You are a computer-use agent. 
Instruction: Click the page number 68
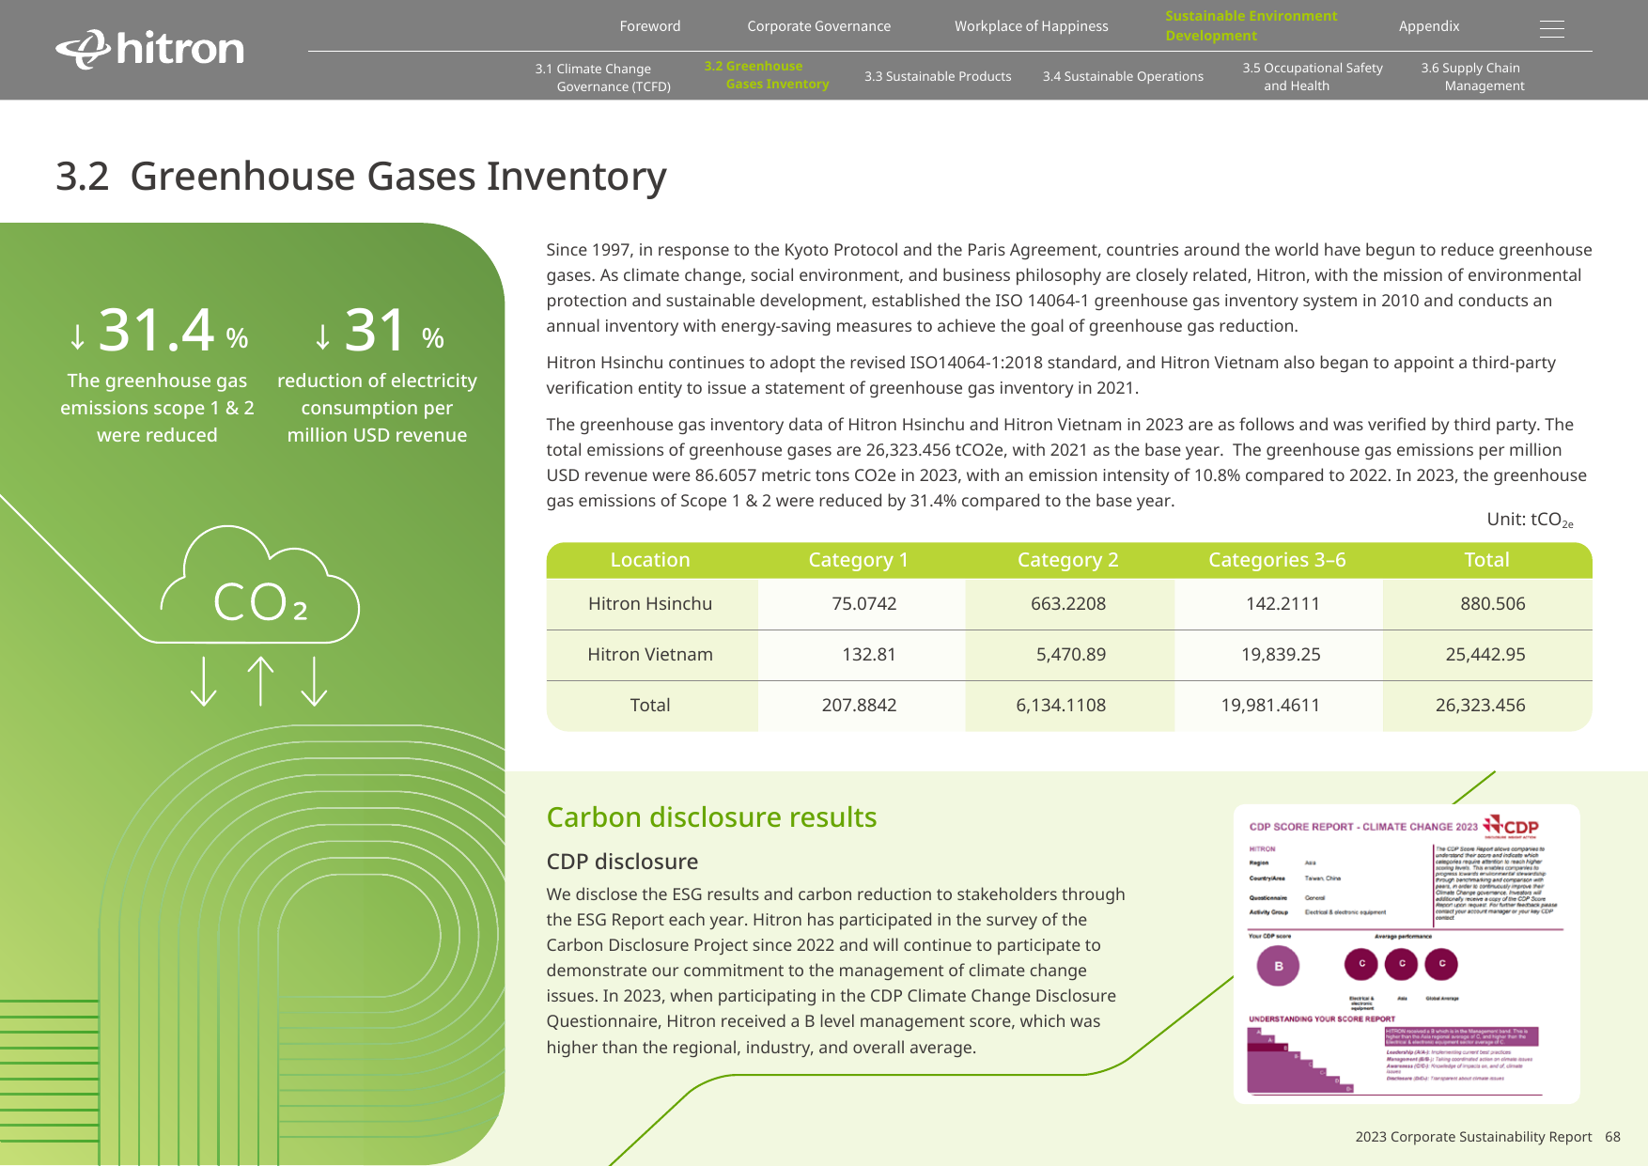[1612, 1137]
